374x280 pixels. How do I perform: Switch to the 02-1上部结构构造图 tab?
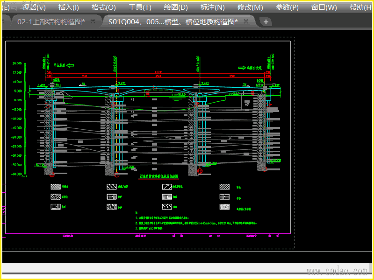50,22
